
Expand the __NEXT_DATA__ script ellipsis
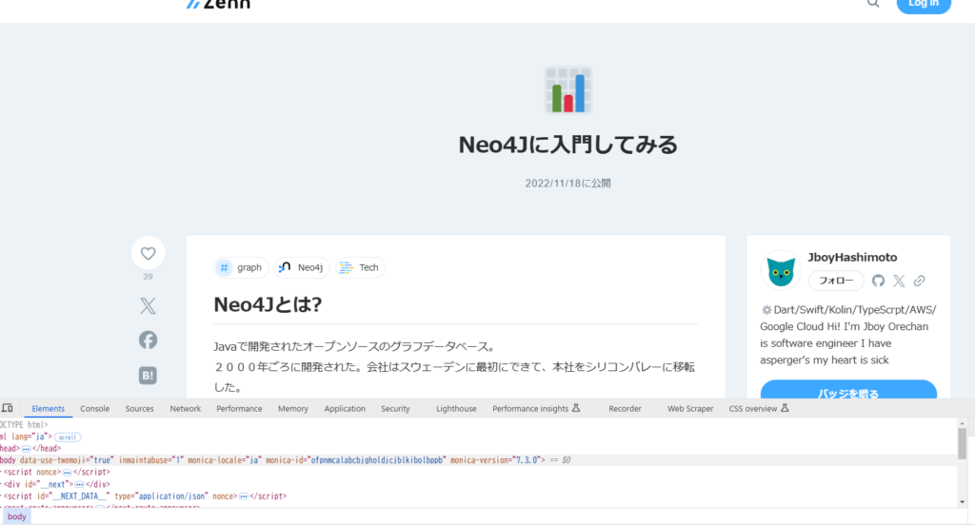click(243, 496)
